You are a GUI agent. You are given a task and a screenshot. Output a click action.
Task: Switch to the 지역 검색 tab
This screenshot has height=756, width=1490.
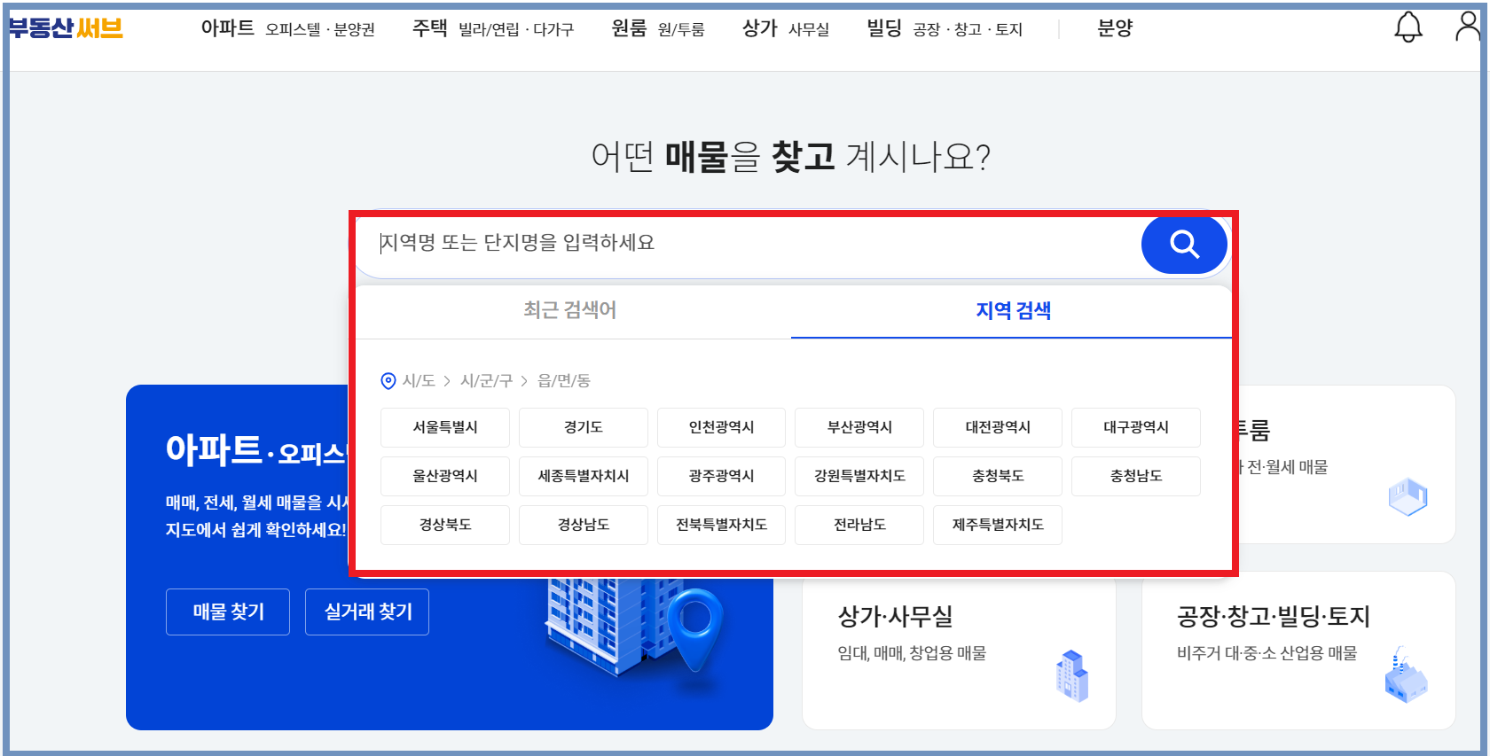[x=1013, y=311]
